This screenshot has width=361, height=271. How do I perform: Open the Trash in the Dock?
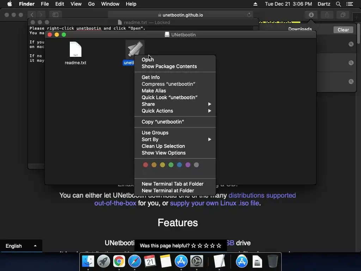(273, 261)
